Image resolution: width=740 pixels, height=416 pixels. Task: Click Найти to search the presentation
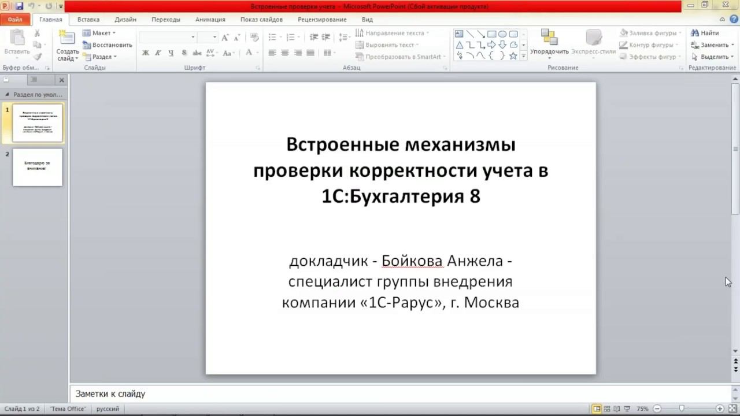[705, 33]
